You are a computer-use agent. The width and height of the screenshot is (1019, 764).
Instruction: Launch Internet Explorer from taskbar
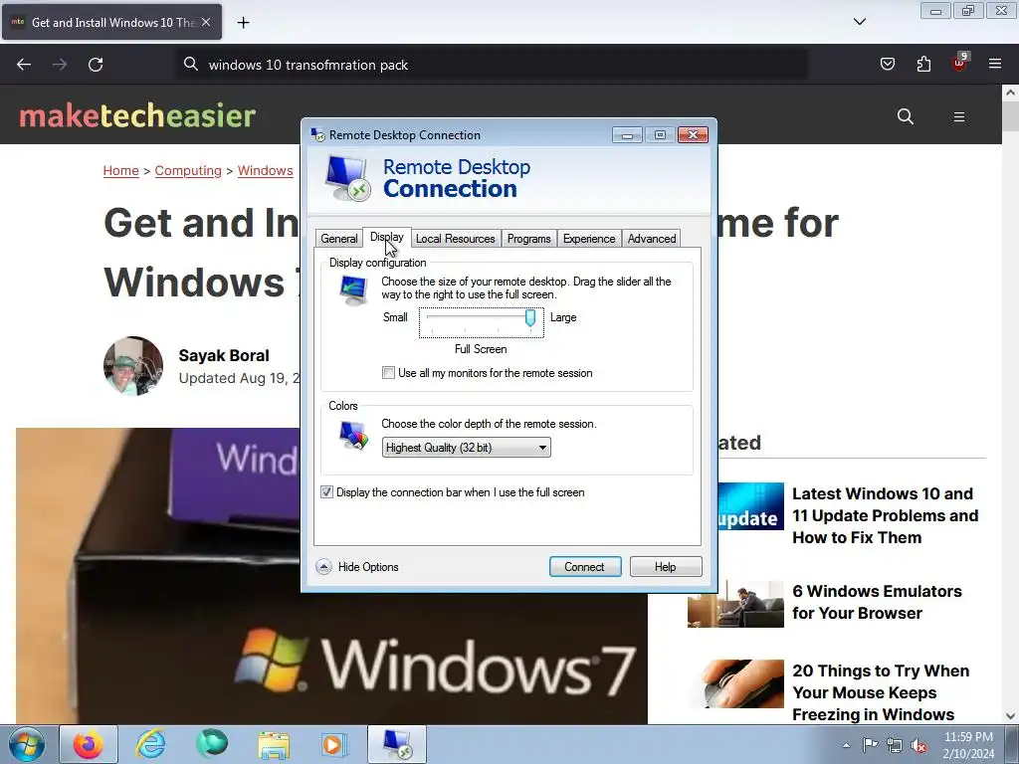point(151,744)
